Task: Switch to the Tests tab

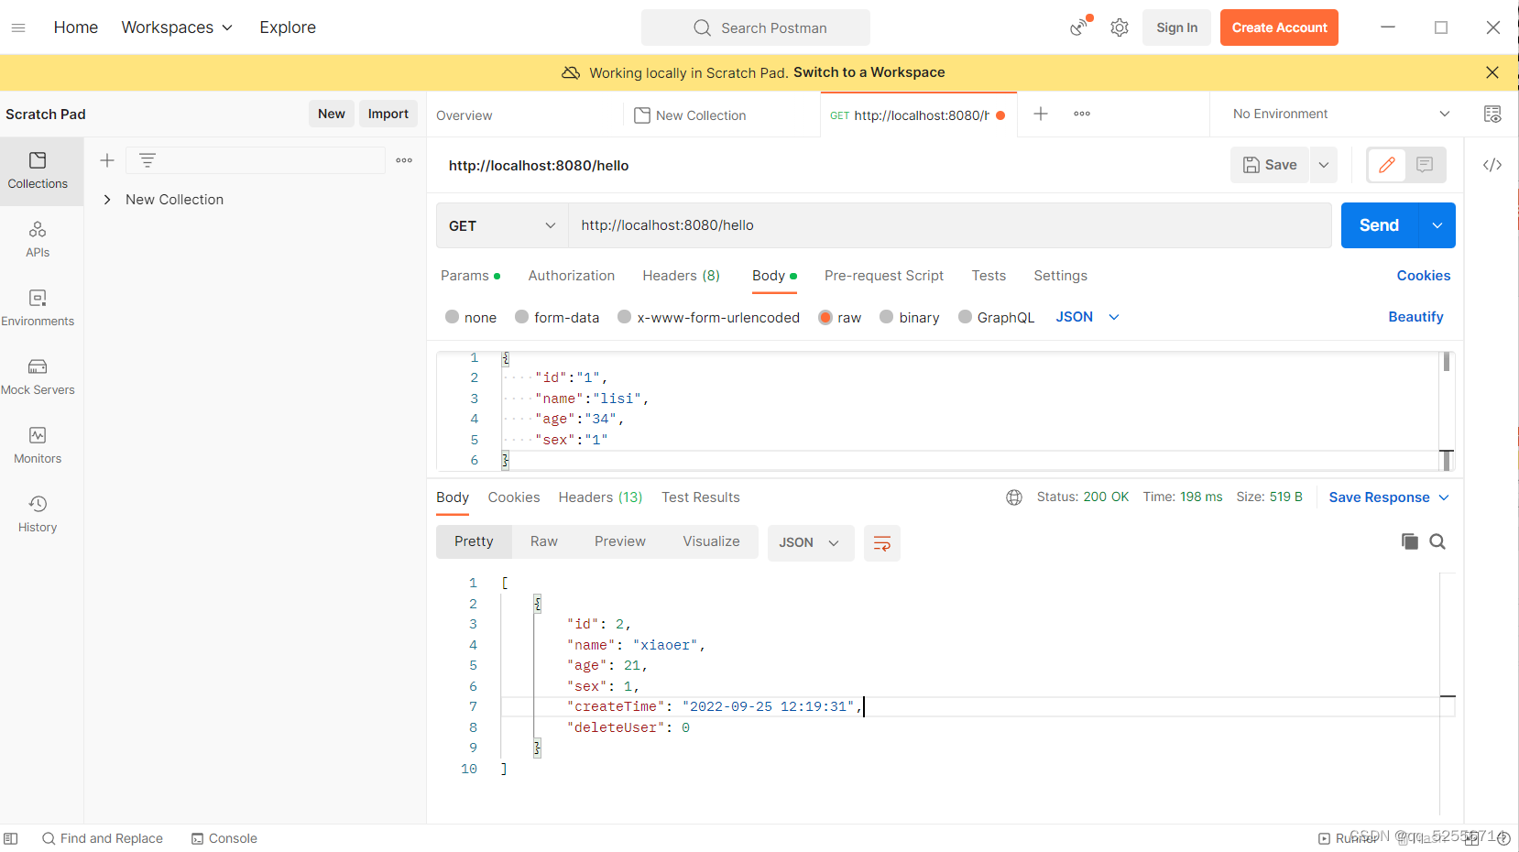Action: [x=989, y=276]
